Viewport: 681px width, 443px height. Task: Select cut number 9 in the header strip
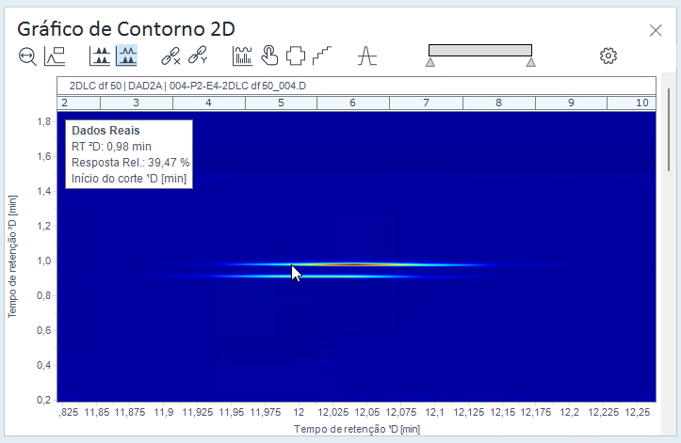click(x=571, y=103)
